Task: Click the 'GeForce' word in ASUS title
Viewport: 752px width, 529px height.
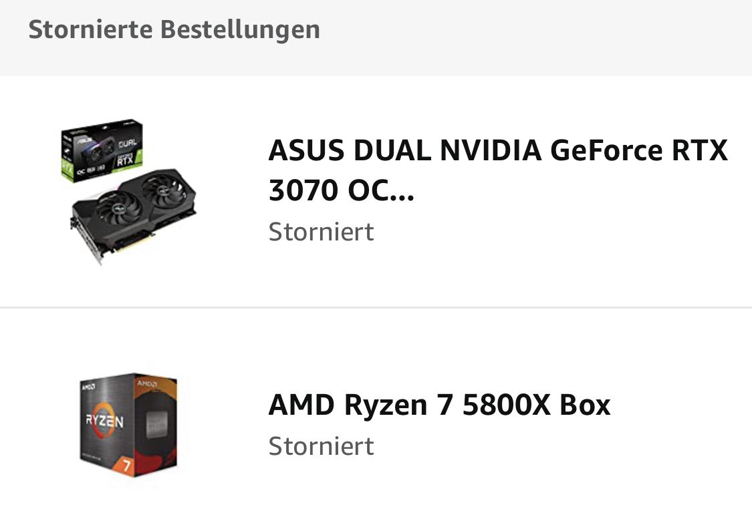Action: 606,150
